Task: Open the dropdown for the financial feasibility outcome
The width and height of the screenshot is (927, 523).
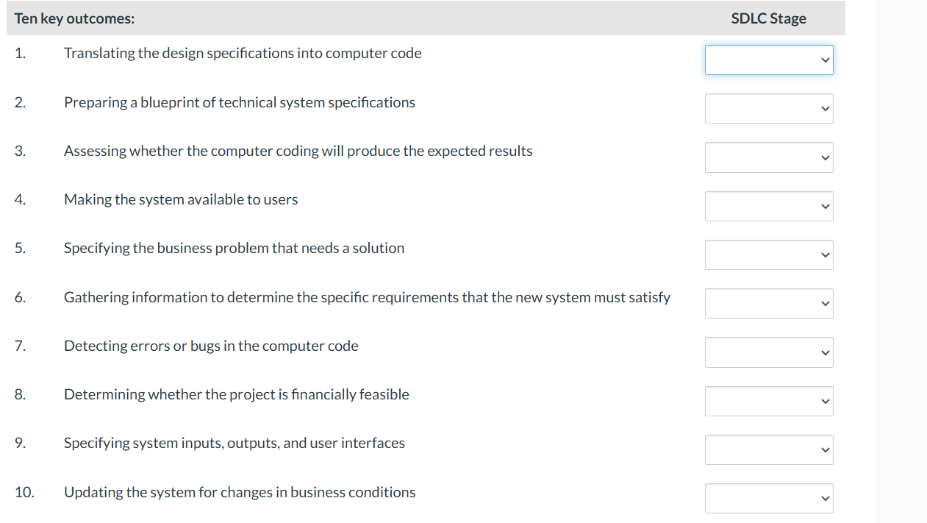Action: coord(768,401)
